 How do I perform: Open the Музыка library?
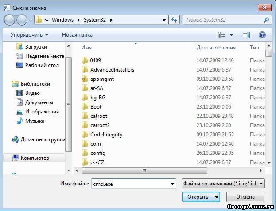tap(30, 121)
